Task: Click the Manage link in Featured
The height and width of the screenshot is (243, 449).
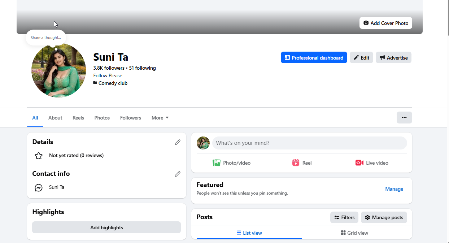Action: (x=394, y=189)
